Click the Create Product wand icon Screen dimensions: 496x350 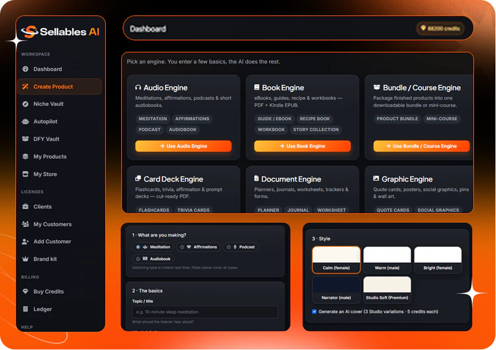point(25,87)
